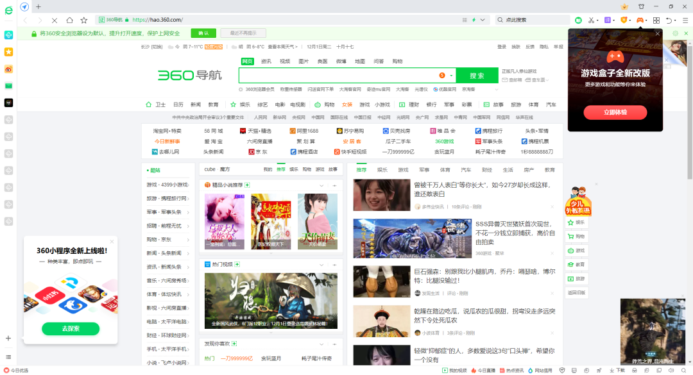Click 今日优选 in bottom status bar
This screenshot has height=375, width=693.
[x=16, y=371]
